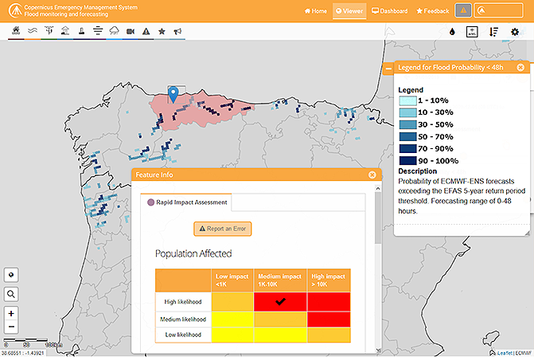Screen dimensions: 534x357
Task: Toggle the warning triangle layer icon
Action: [x=146, y=31]
